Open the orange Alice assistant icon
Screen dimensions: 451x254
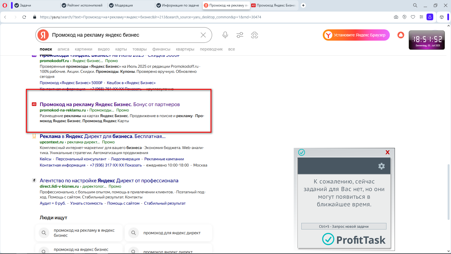click(x=401, y=35)
